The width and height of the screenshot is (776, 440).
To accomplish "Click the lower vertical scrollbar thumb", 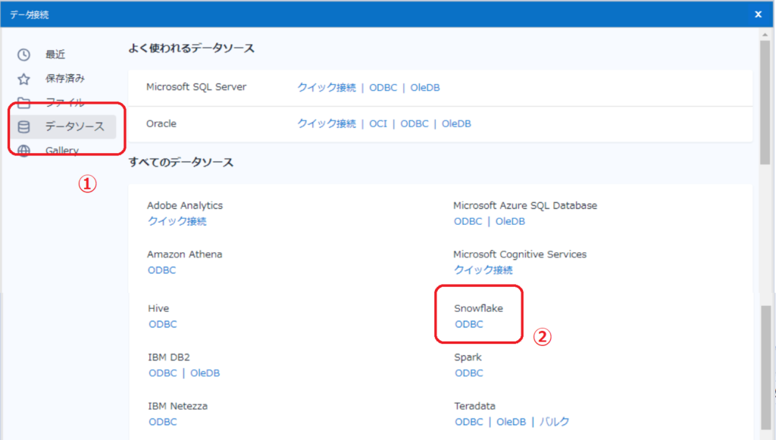I will (x=765, y=367).
